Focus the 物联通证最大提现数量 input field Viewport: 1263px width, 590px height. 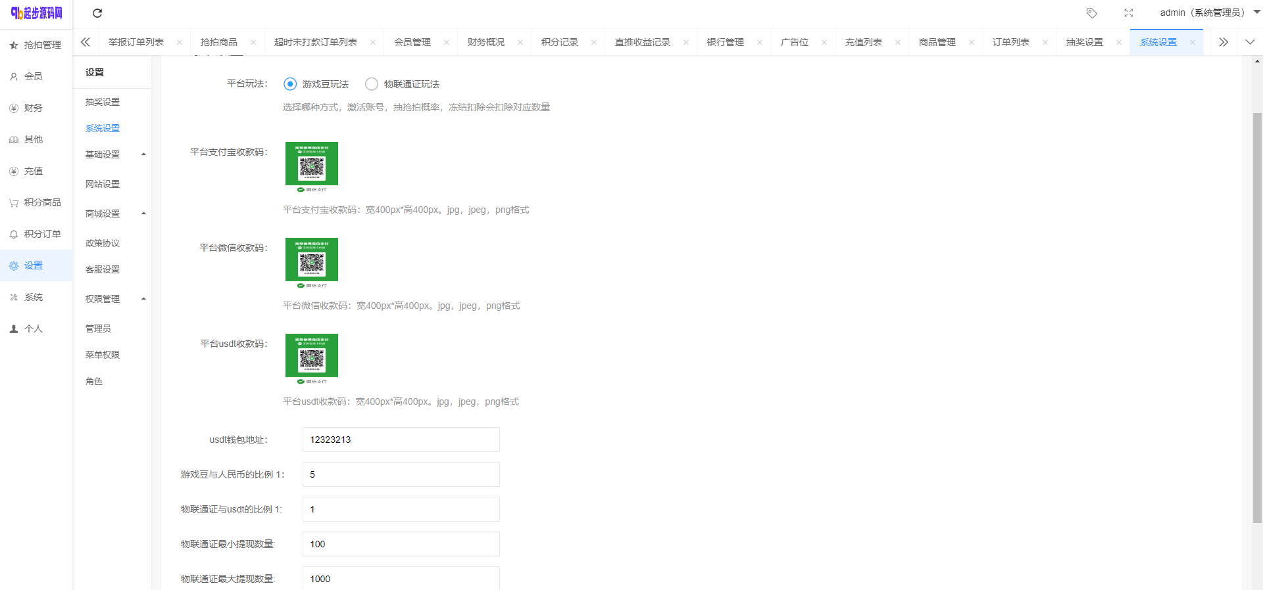(x=401, y=578)
